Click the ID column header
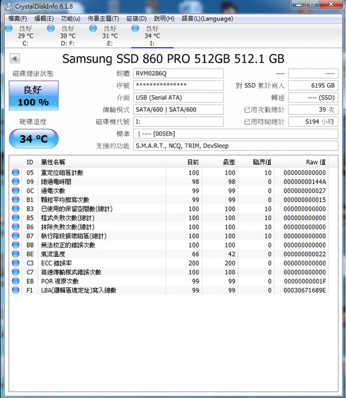The height and width of the screenshot is (398, 346). (x=30, y=162)
